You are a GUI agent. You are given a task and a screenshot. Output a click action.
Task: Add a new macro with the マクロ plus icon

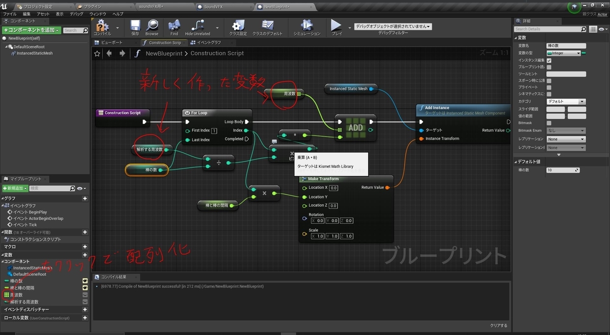point(85,247)
